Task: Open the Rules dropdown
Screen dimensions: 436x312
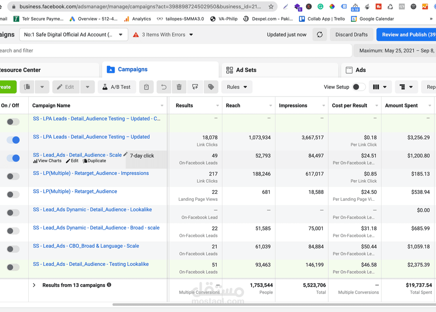Action: tap(237, 87)
